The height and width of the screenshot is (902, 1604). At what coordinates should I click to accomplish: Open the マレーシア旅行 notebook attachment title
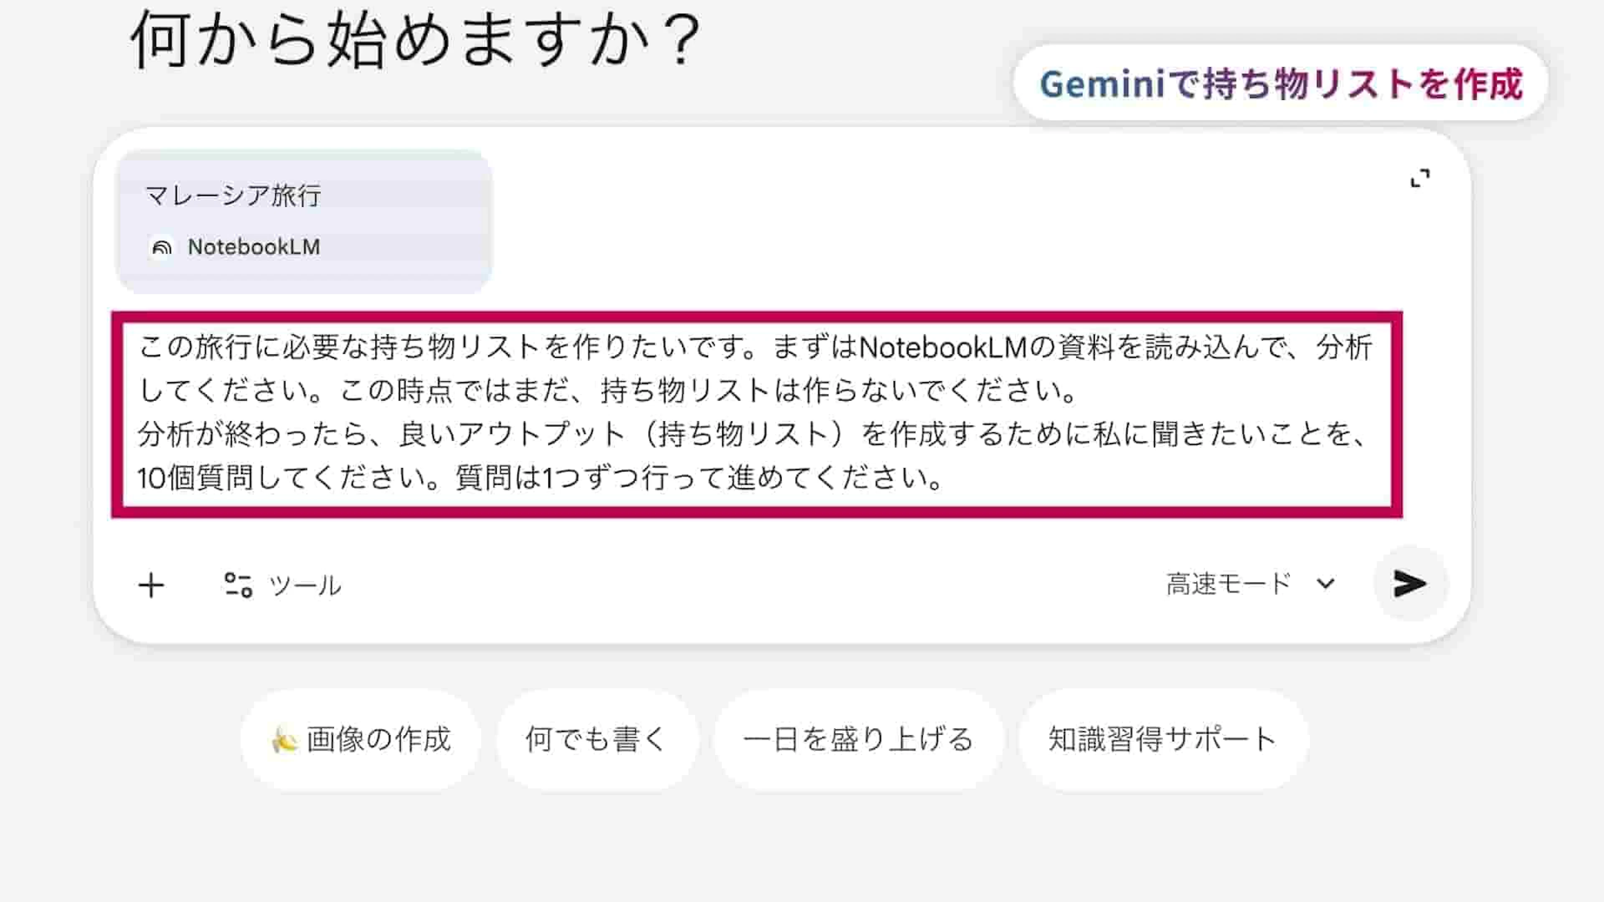233,195
